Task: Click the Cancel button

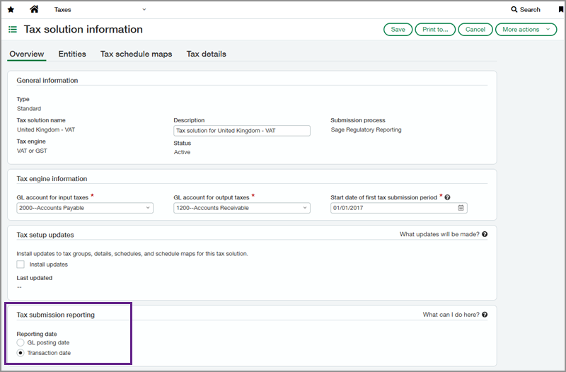Action: point(475,30)
